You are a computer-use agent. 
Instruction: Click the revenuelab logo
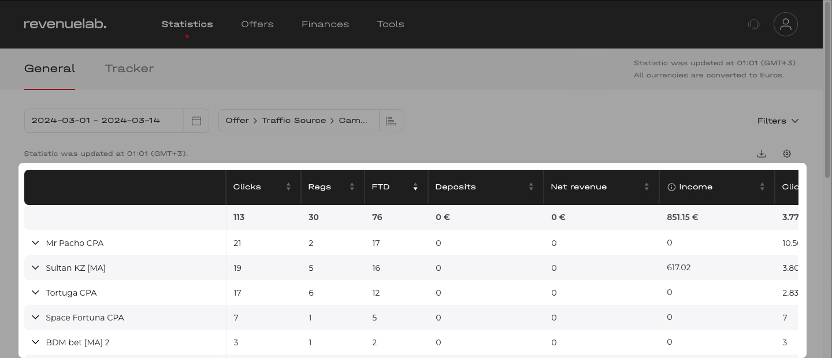pos(65,24)
